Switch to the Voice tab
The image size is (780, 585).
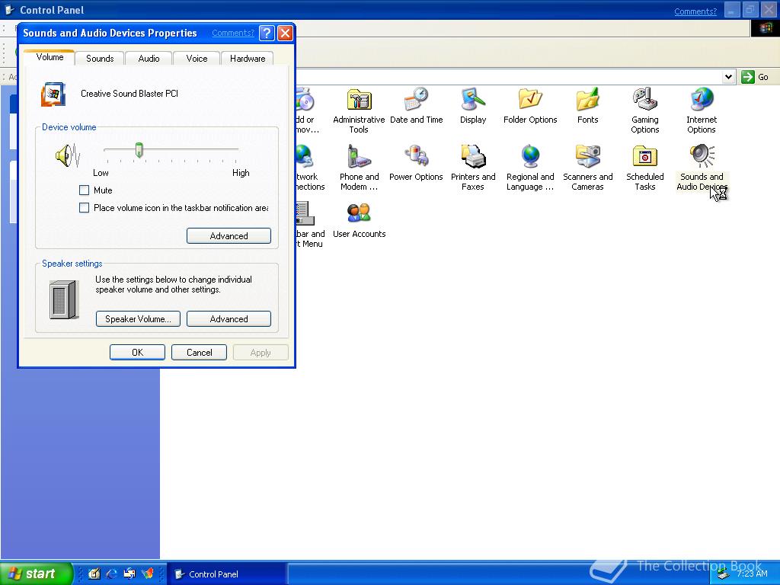coord(197,58)
